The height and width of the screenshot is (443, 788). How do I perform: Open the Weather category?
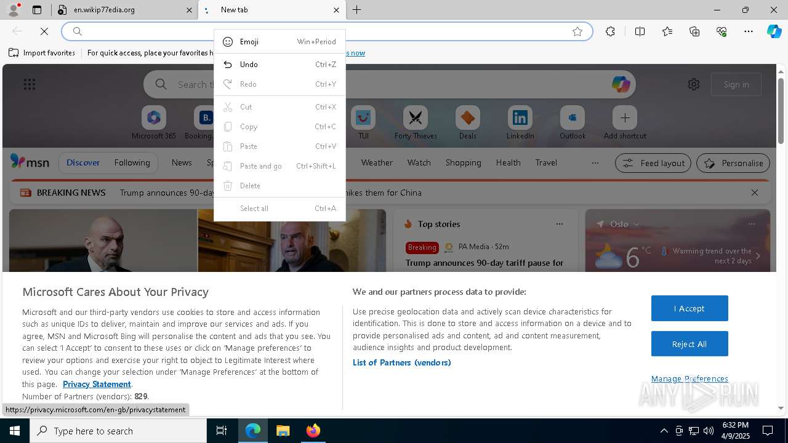click(377, 162)
